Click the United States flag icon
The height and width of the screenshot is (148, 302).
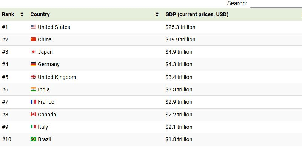tap(33, 27)
